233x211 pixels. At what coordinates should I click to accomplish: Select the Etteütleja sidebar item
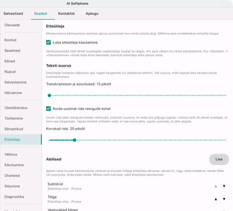click(x=21, y=139)
